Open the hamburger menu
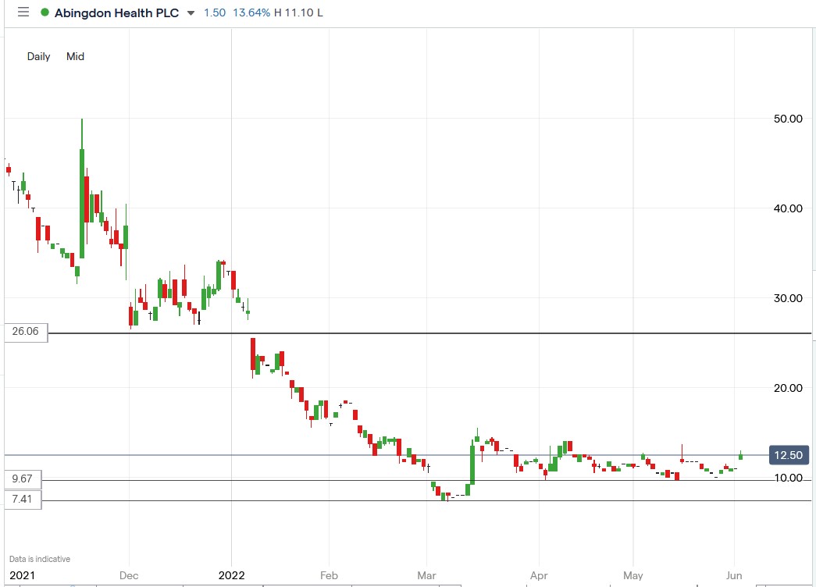Screen dimensions: 816x587 click(x=23, y=12)
